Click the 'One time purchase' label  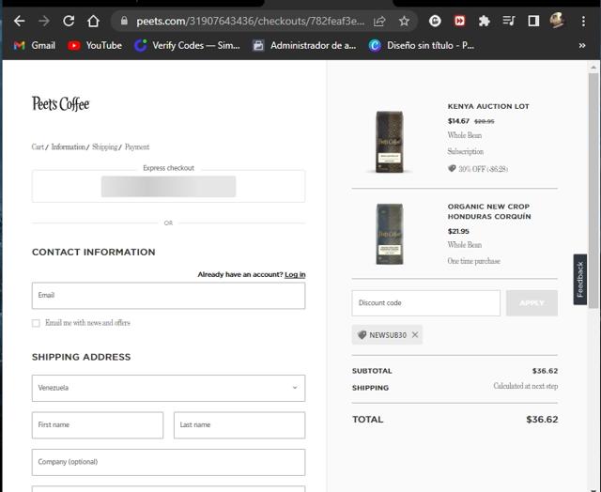(x=473, y=261)
